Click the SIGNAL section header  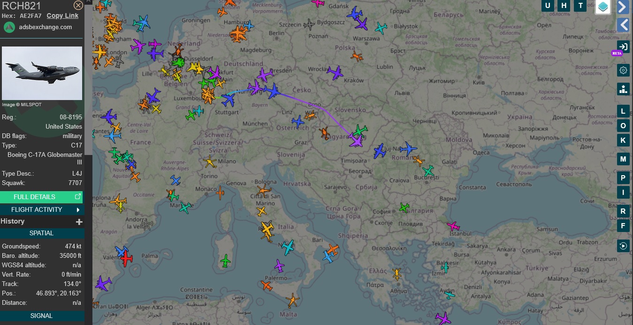[41, 316]
